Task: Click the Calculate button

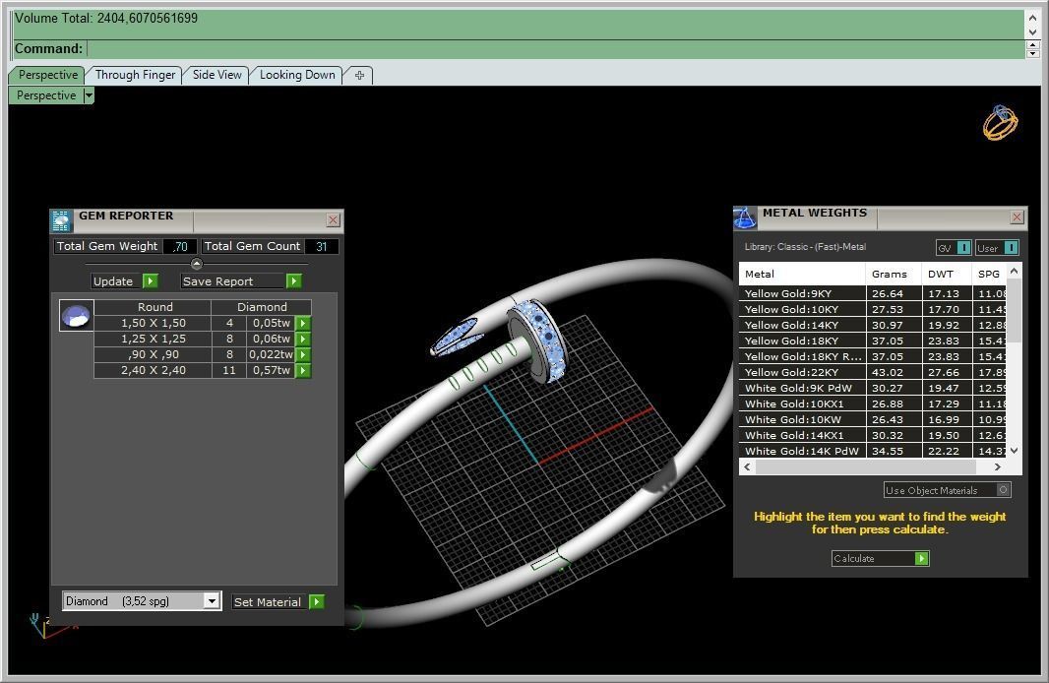Action: click(x=881, y=558)
